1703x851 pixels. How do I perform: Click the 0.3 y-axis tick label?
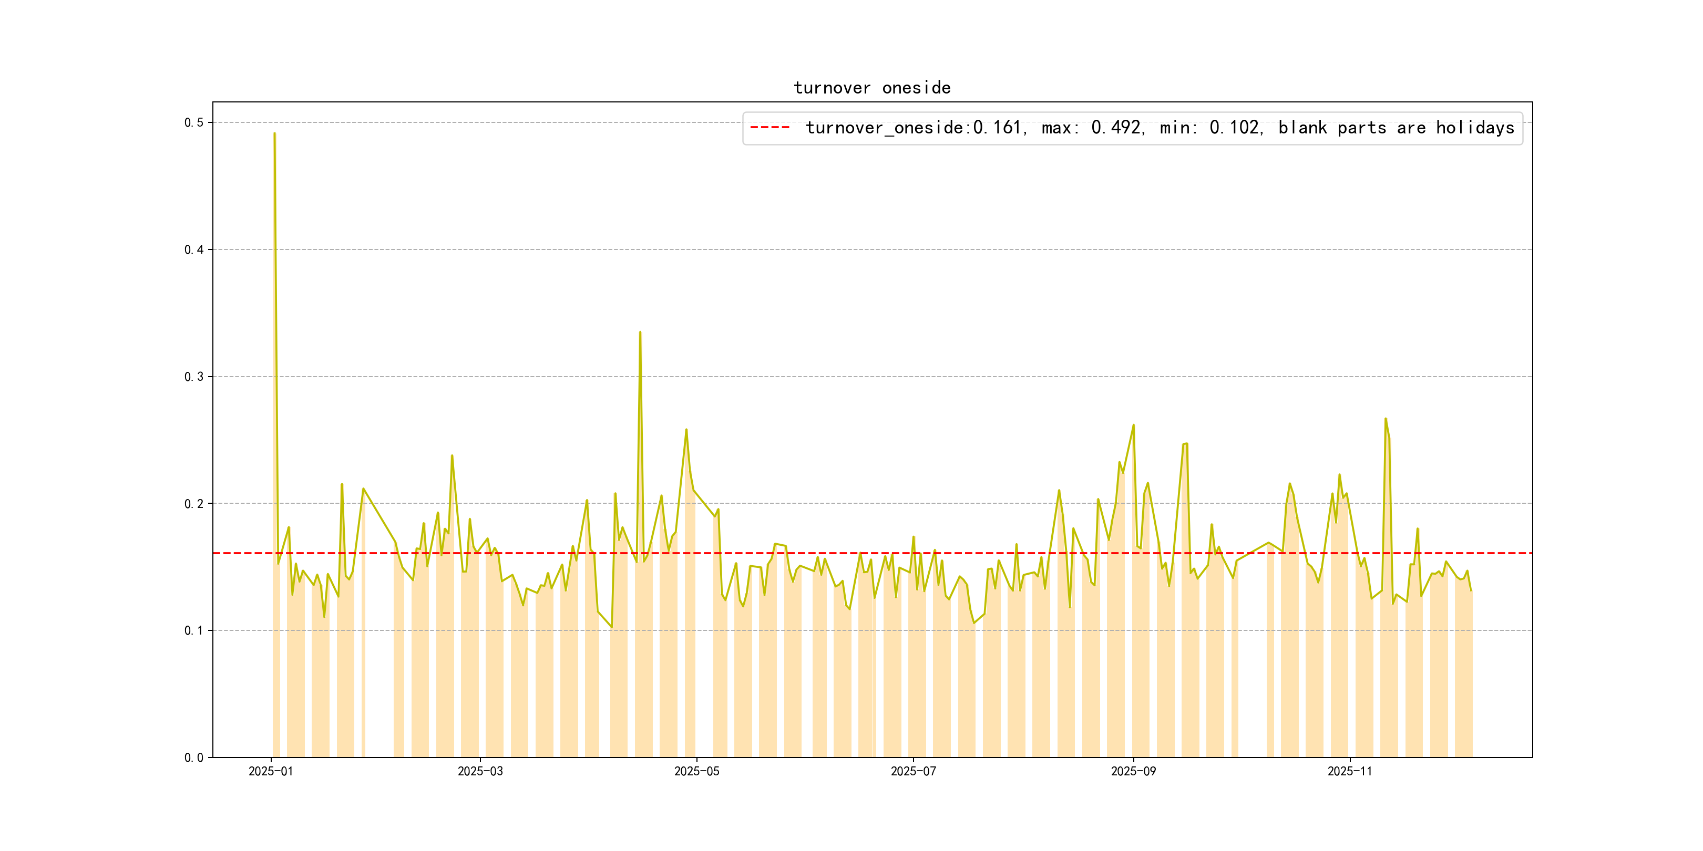(x=194, y=377)
